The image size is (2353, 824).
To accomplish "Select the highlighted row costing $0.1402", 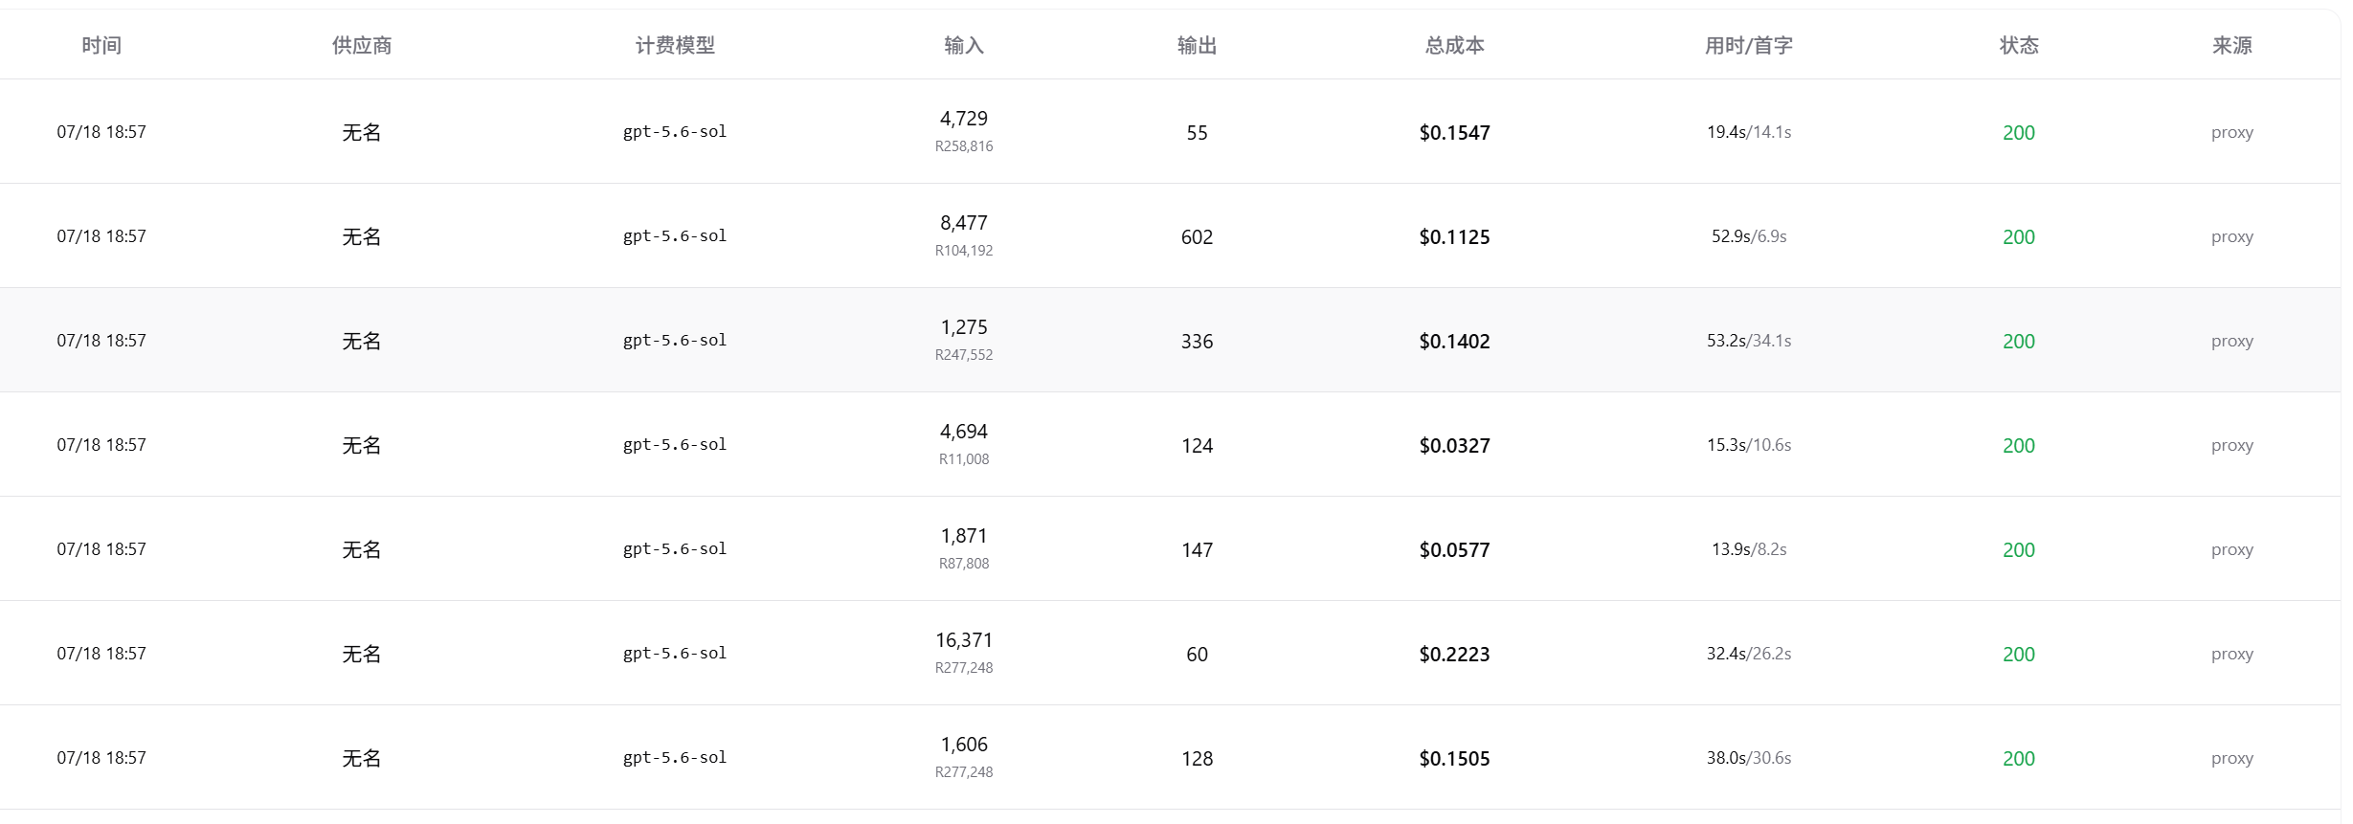I will point(1170,340).
